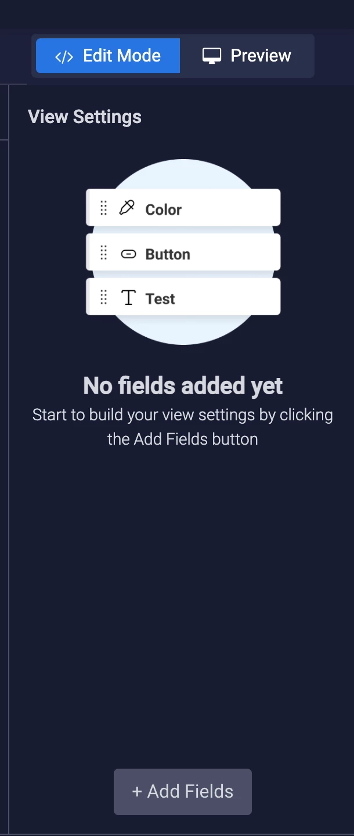Click the monitor icon beside Preview
The width and height of the screenshot is (354, 836).
click(x=212, y=56)
